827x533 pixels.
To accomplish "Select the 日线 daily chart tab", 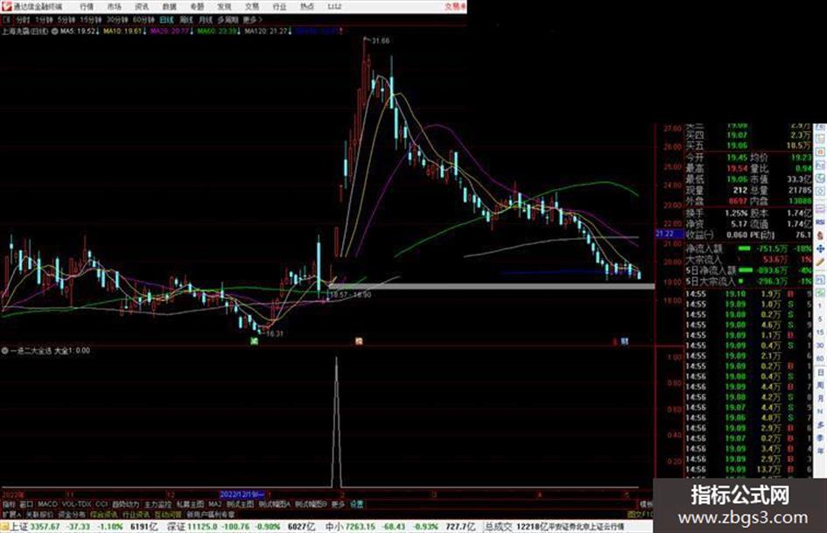I will pos(166,19).
